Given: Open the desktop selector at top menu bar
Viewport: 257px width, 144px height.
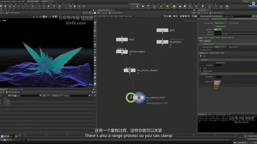Looking at the screenshot, I should tap(33, 2).
